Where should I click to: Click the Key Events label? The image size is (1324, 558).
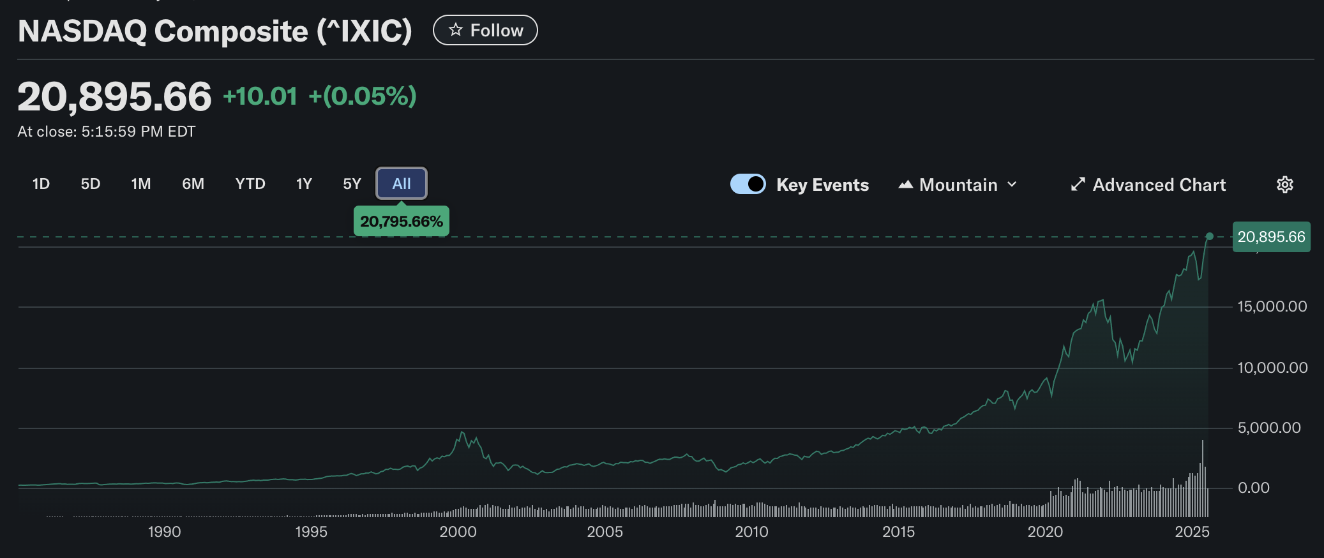[822, 185]
